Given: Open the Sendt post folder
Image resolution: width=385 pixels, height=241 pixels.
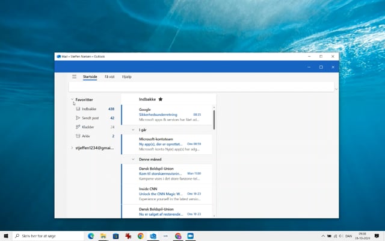Looking at the screenshot, I should coord(90,118).
